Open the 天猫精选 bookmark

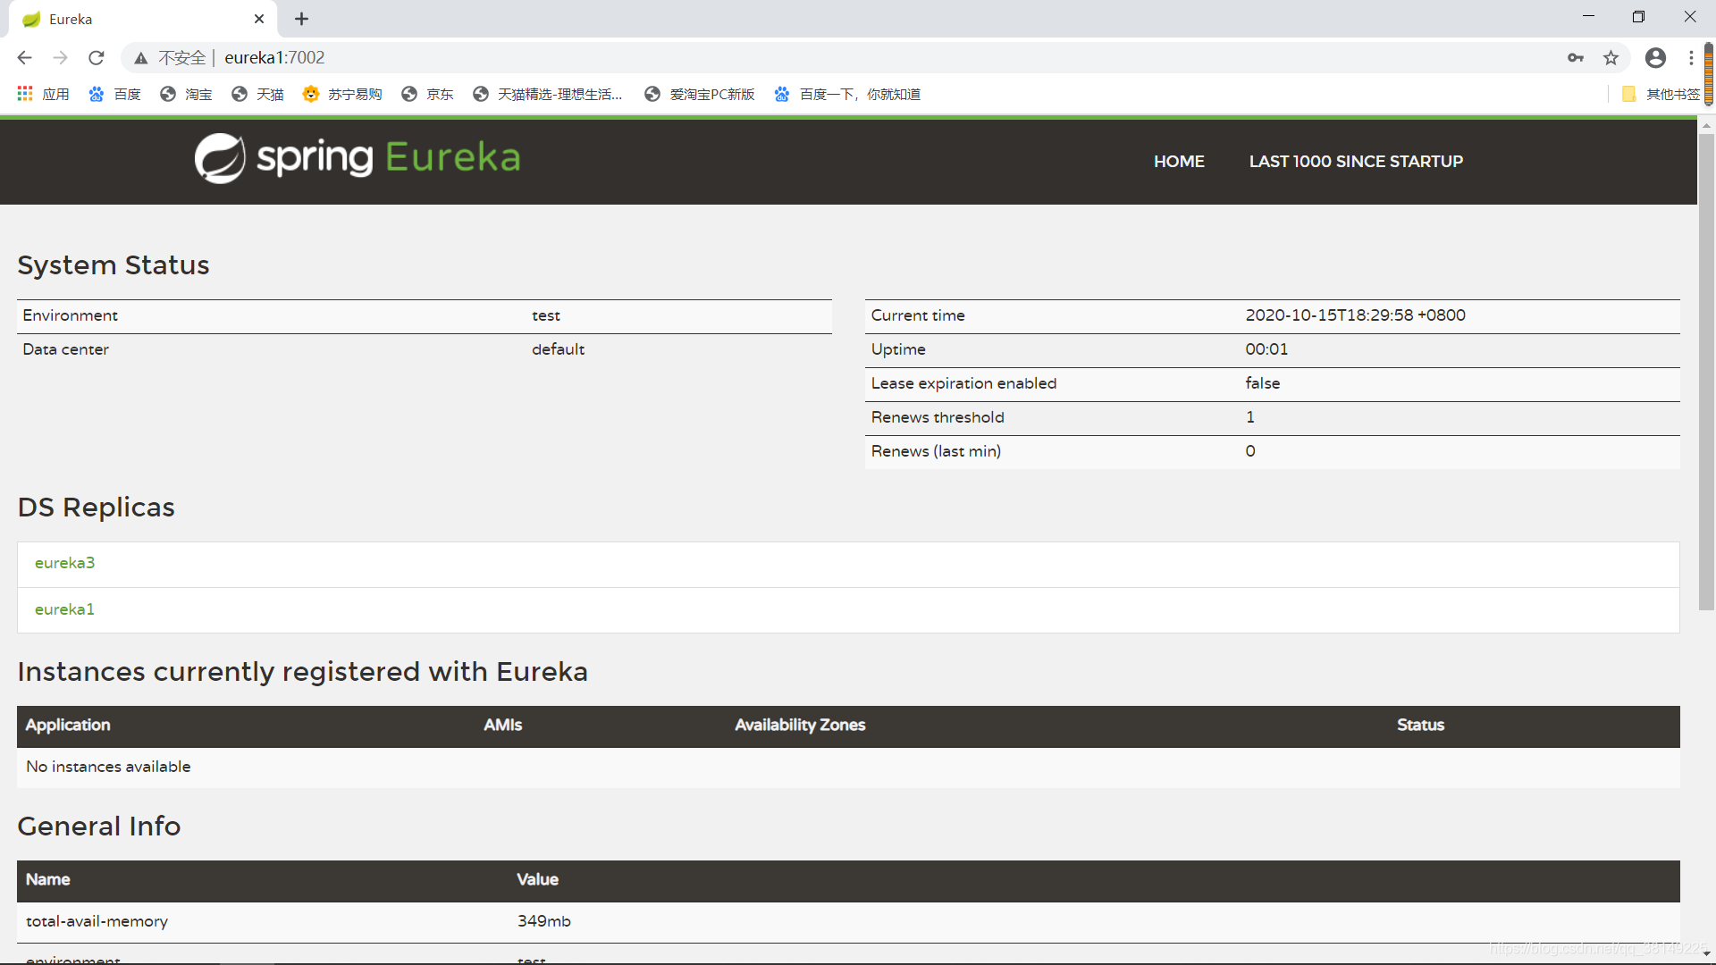coord(548,94)
